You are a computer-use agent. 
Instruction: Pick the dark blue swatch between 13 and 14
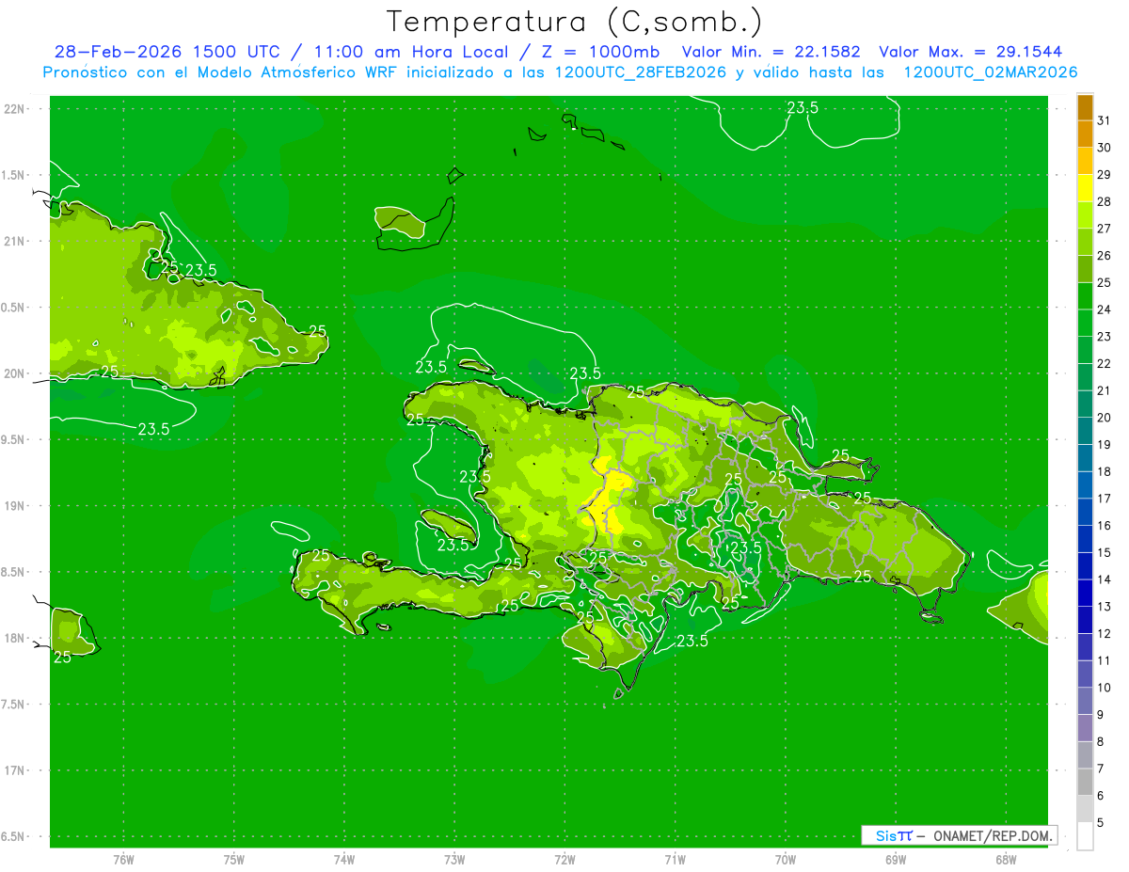pos(1085,593)
